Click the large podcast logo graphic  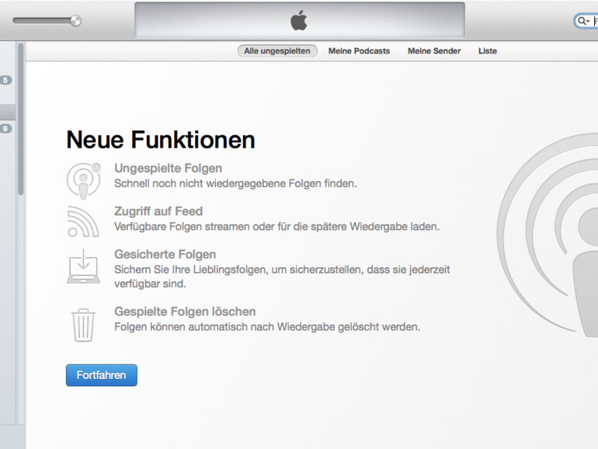pyautogui.click(x=548, y=235)
